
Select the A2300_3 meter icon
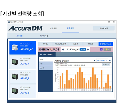[x=15, y=91]
